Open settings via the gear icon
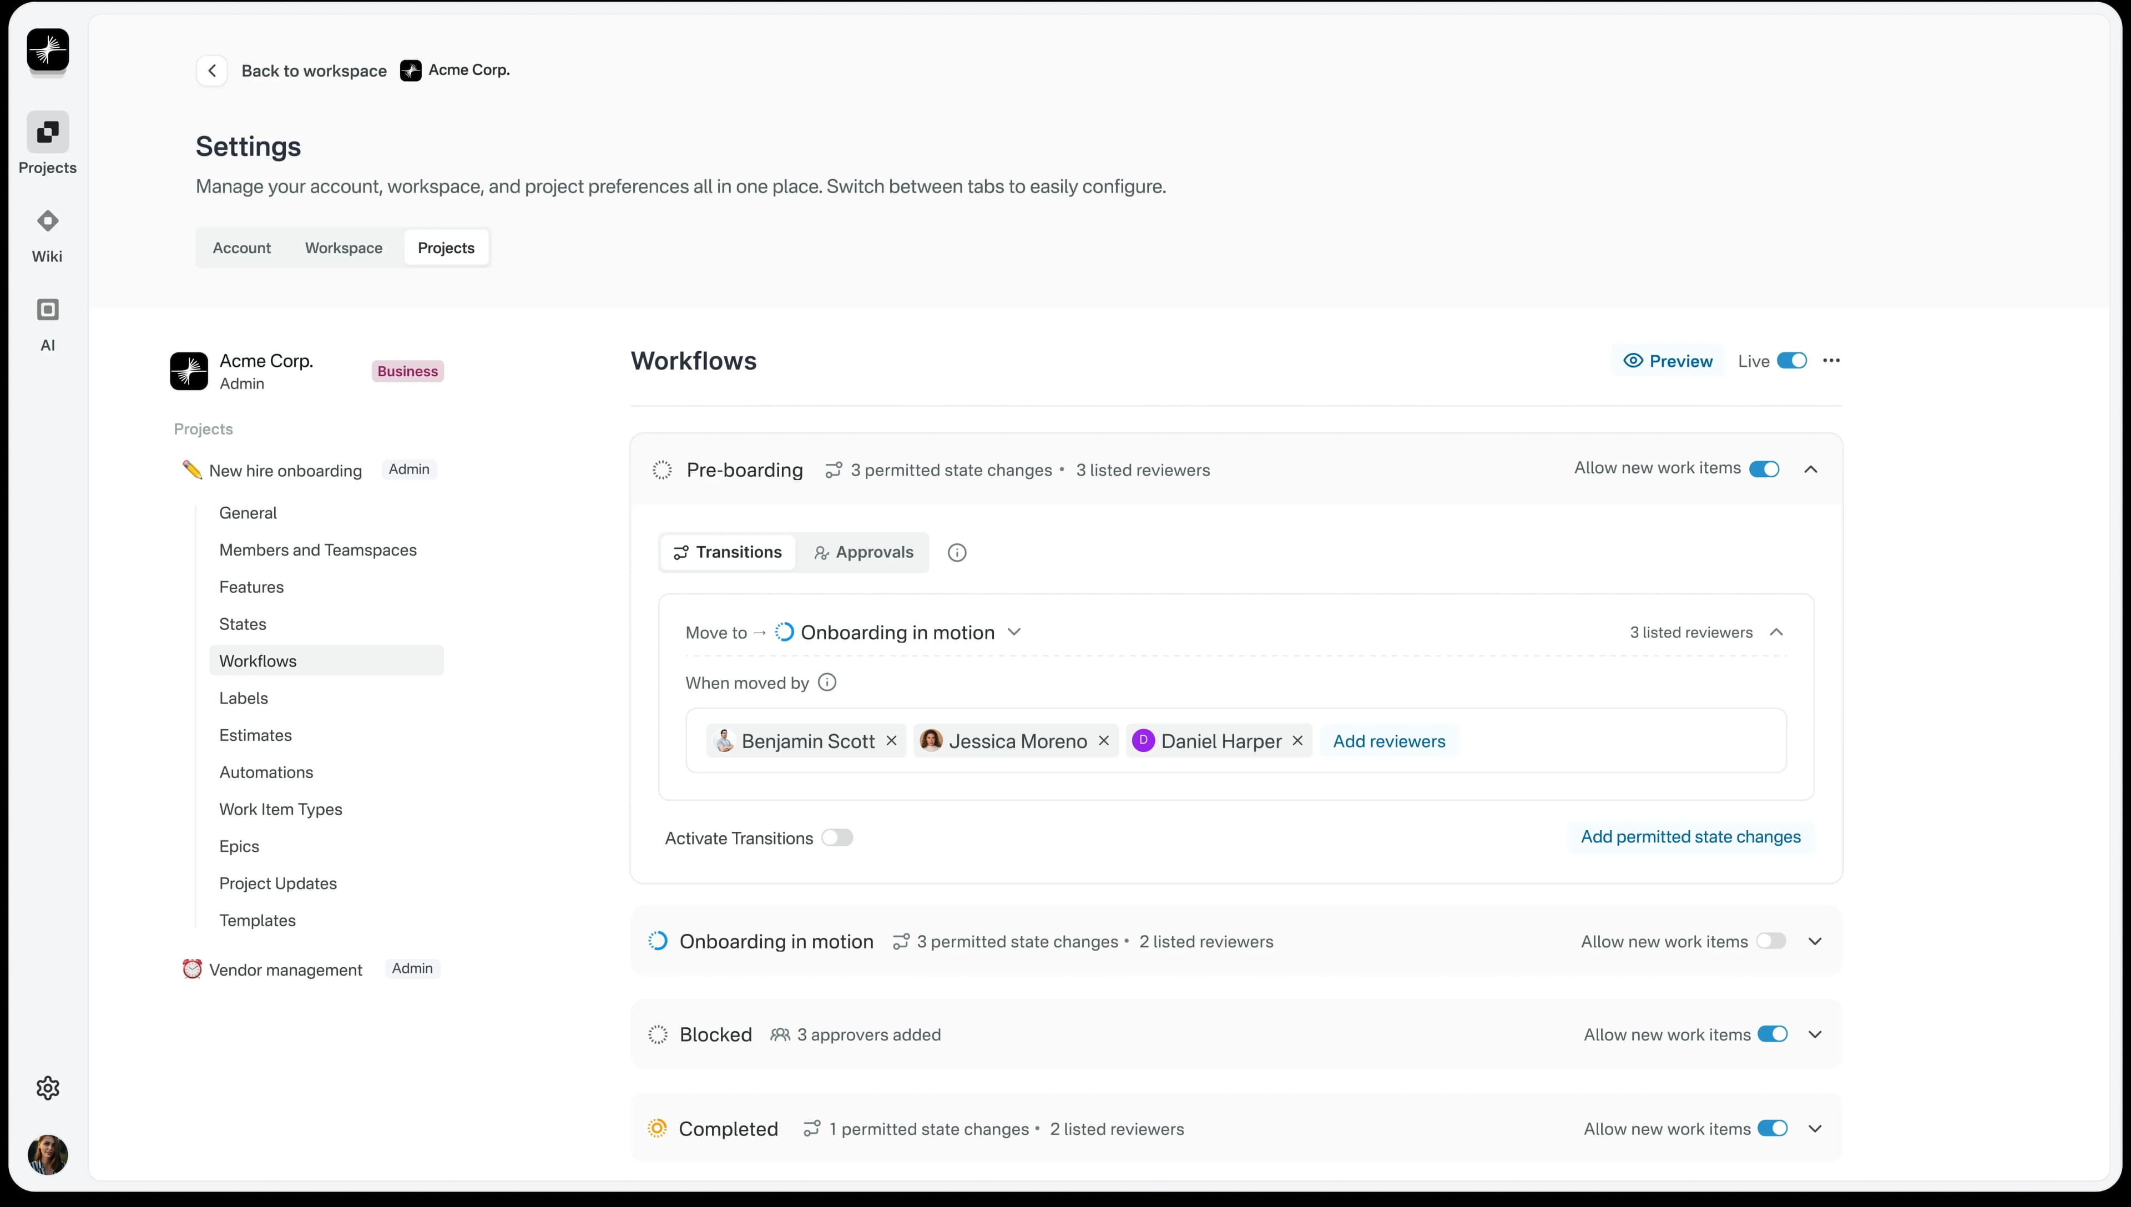This screenshot has height=1207, width=2131. click(x=47, y=1087)
